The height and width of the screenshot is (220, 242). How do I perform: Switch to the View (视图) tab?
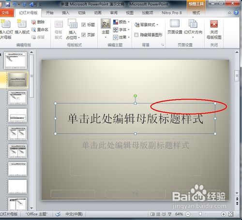130,13
